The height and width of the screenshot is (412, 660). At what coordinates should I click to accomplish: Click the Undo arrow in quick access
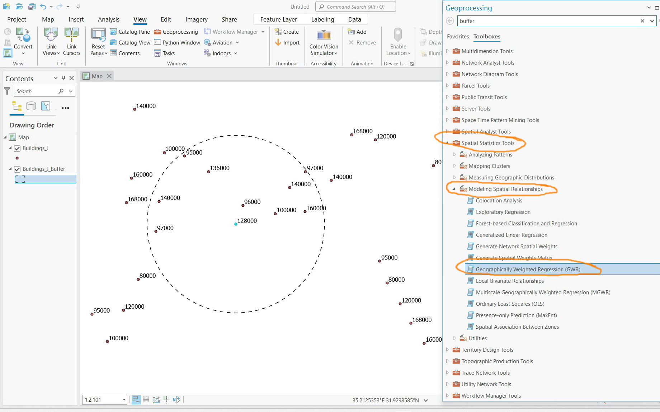pyautogui.click(x=43, y=6)
